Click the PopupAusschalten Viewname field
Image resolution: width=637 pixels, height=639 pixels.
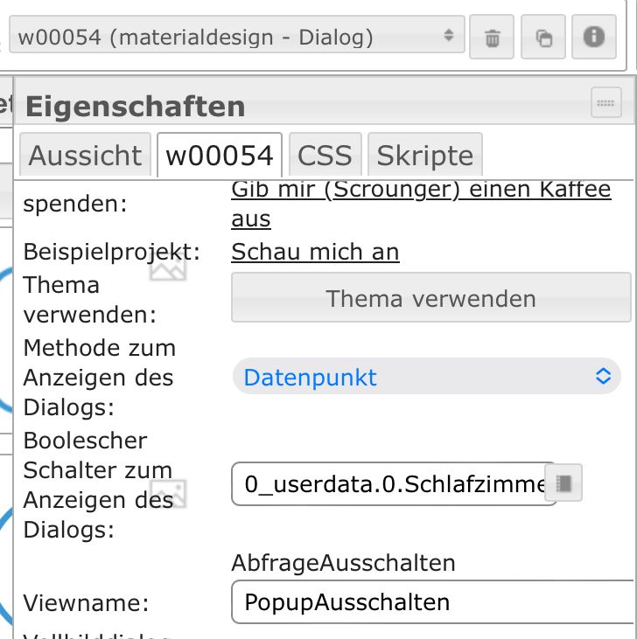tap(433, 602)
